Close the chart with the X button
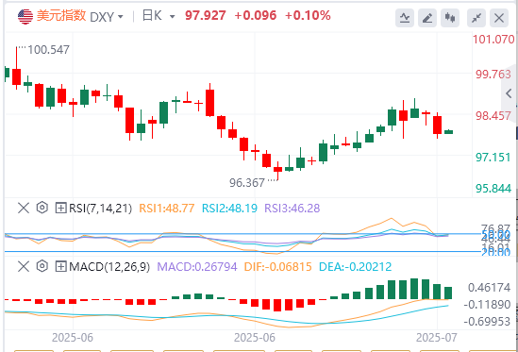Viewport: 518px width, 352px height. click(499, 18)
